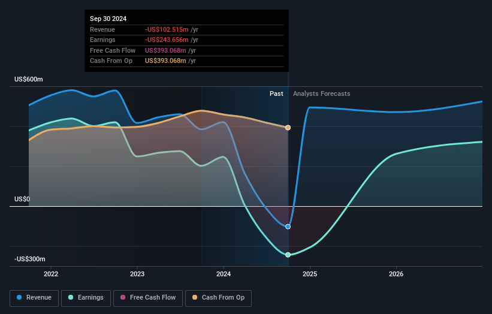The height and width of the screenshot is (314, 492).
Task: Select the 2024 axis label
Action: [224, 274]
